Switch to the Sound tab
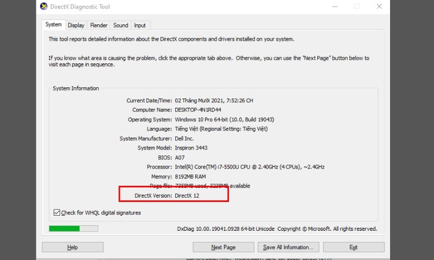This screenshot has height=260, width=434. point(120,25)
